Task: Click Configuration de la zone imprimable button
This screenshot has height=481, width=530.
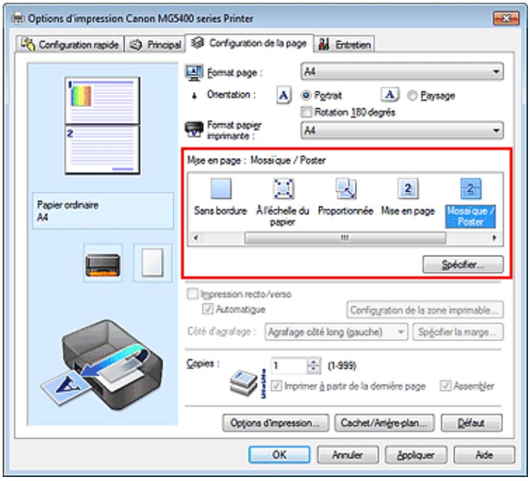Action: pyautogui.click(x=425, y=310)
